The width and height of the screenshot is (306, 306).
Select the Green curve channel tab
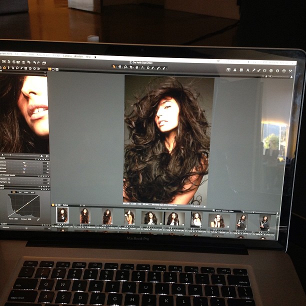pos(26,192)
